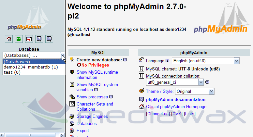This screenshot has height=137, width=253.
Task: Click the system variables list icon
Action: pos(72,84)
